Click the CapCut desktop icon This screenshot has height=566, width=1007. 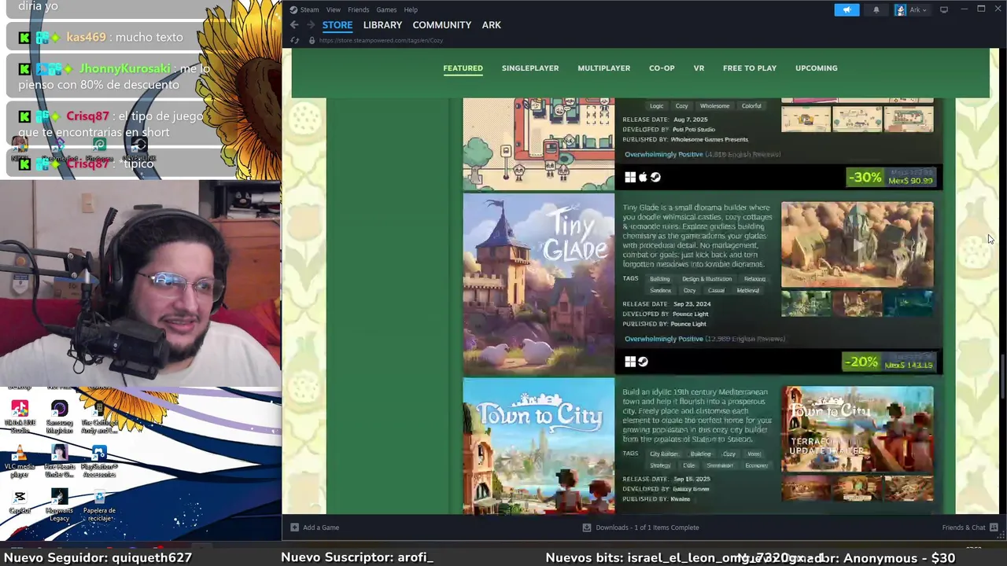[20, 502]
